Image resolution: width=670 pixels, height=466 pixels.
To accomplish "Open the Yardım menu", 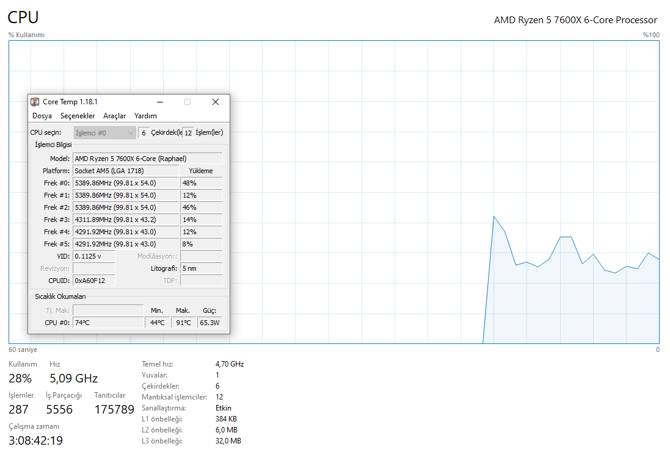I will [145, 116].
